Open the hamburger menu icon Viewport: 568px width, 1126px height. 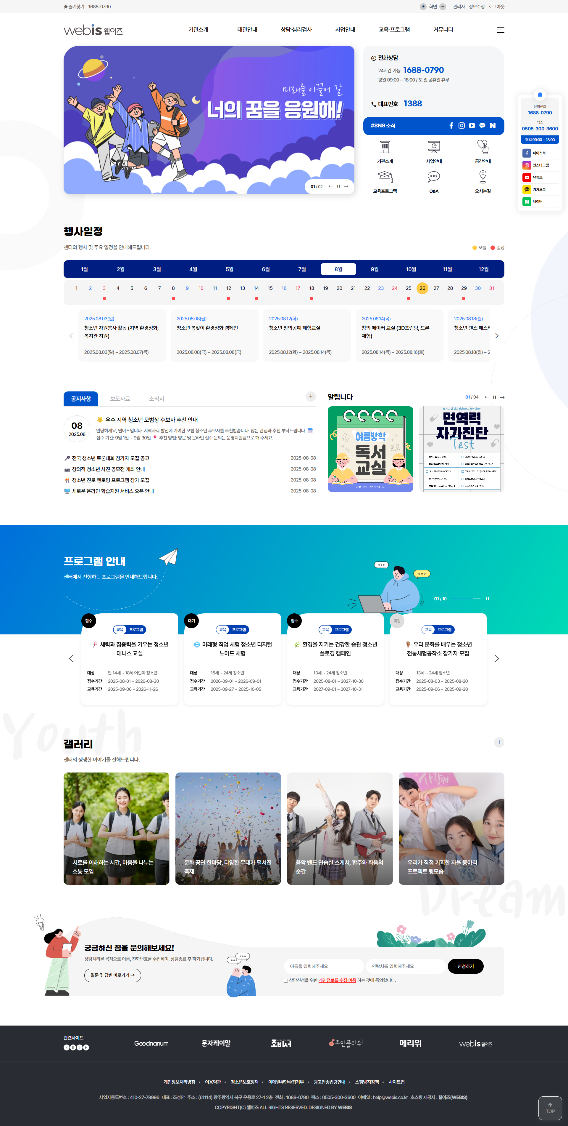(x=500, y=30)
